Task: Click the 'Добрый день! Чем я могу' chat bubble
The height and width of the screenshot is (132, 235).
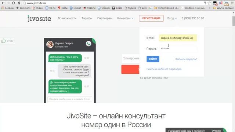Action: pyautogui.click(x=65, y=58)
